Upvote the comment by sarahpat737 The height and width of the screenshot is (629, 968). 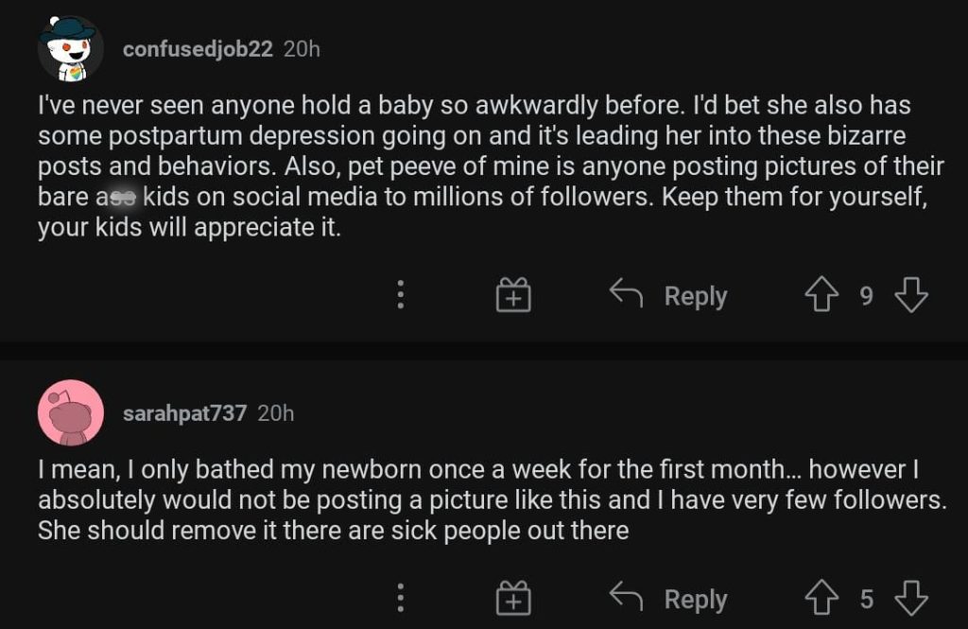pos(819,600)
